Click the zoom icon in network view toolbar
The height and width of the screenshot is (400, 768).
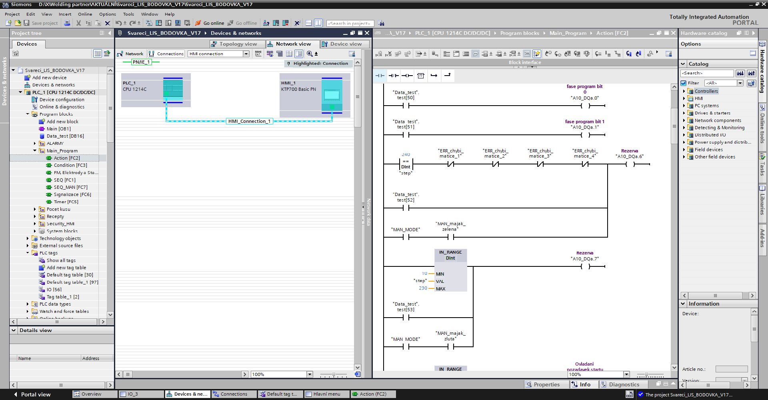(x=310, y=54)
